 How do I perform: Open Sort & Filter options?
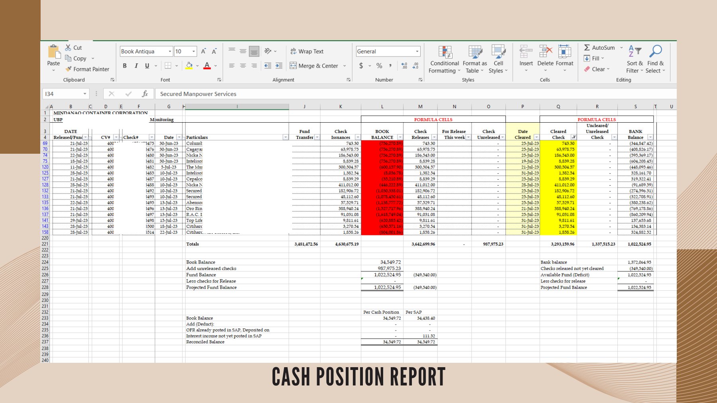tap(635, 59)
